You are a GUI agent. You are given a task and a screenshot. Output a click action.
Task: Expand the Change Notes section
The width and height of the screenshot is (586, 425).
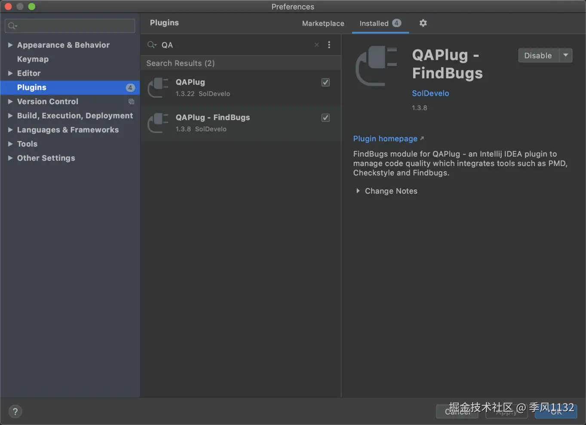358,191
